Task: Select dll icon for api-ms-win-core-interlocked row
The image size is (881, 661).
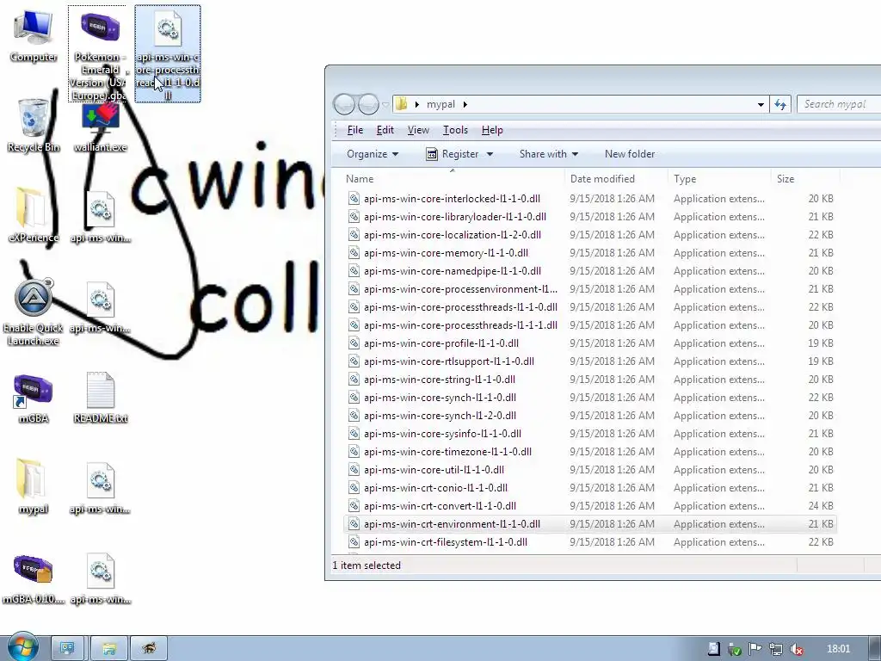Action: tap(354, 199)
